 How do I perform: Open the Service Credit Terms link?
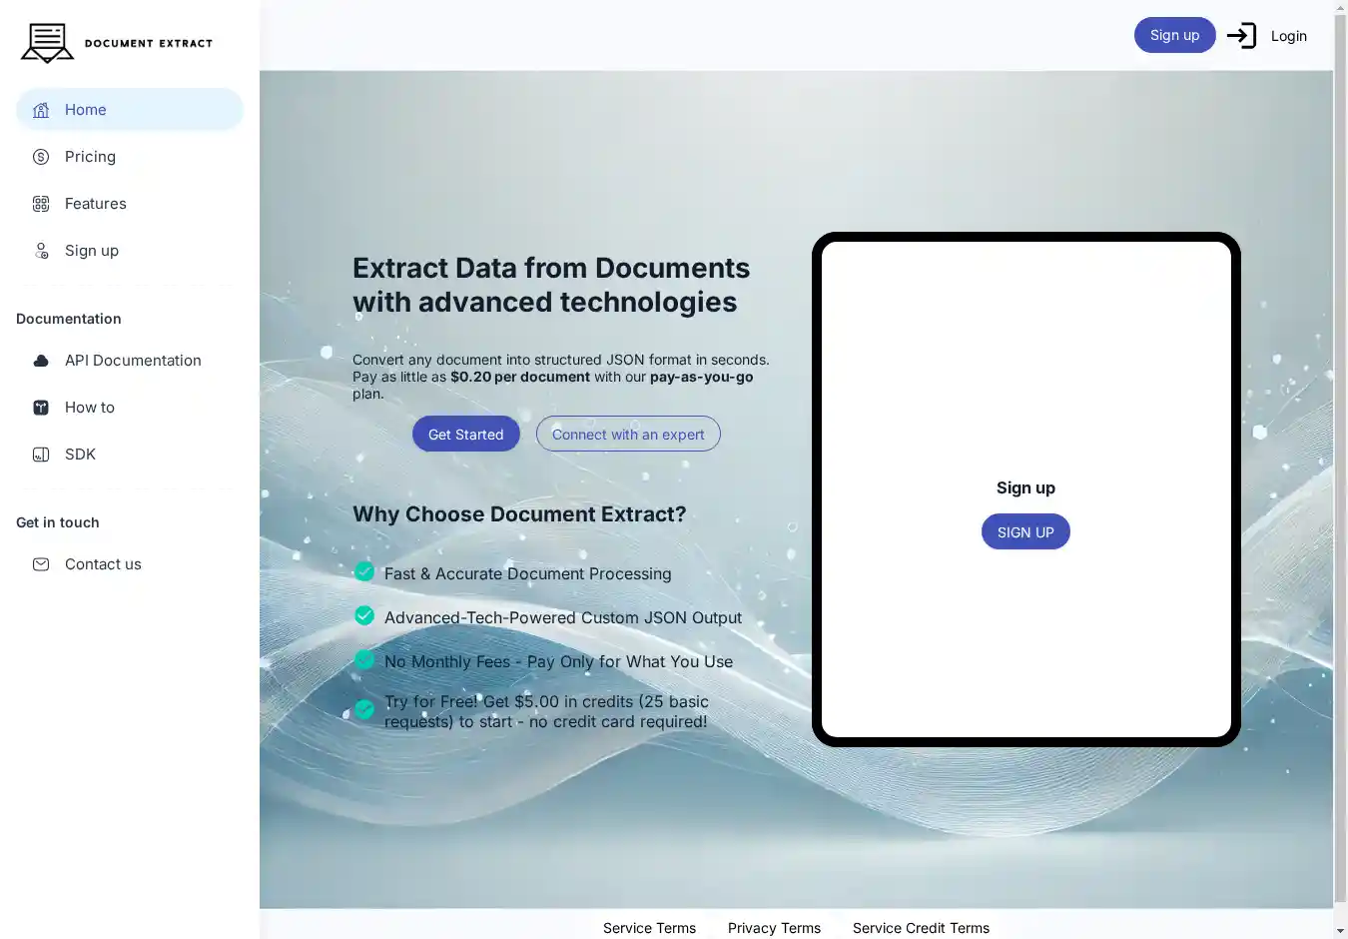pos(921,928)
